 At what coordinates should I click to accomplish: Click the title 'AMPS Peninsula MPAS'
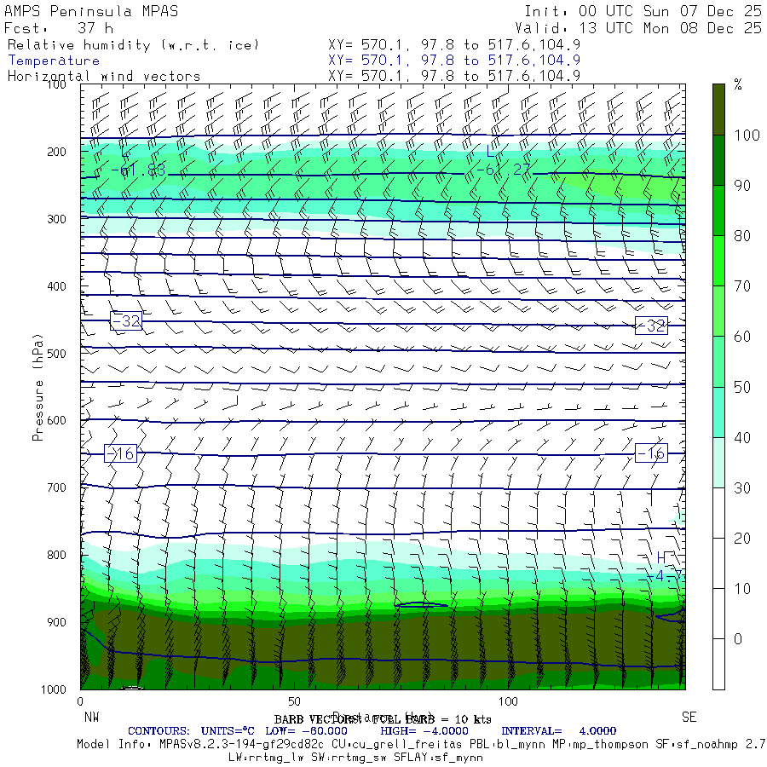click(x=91, y=11)
